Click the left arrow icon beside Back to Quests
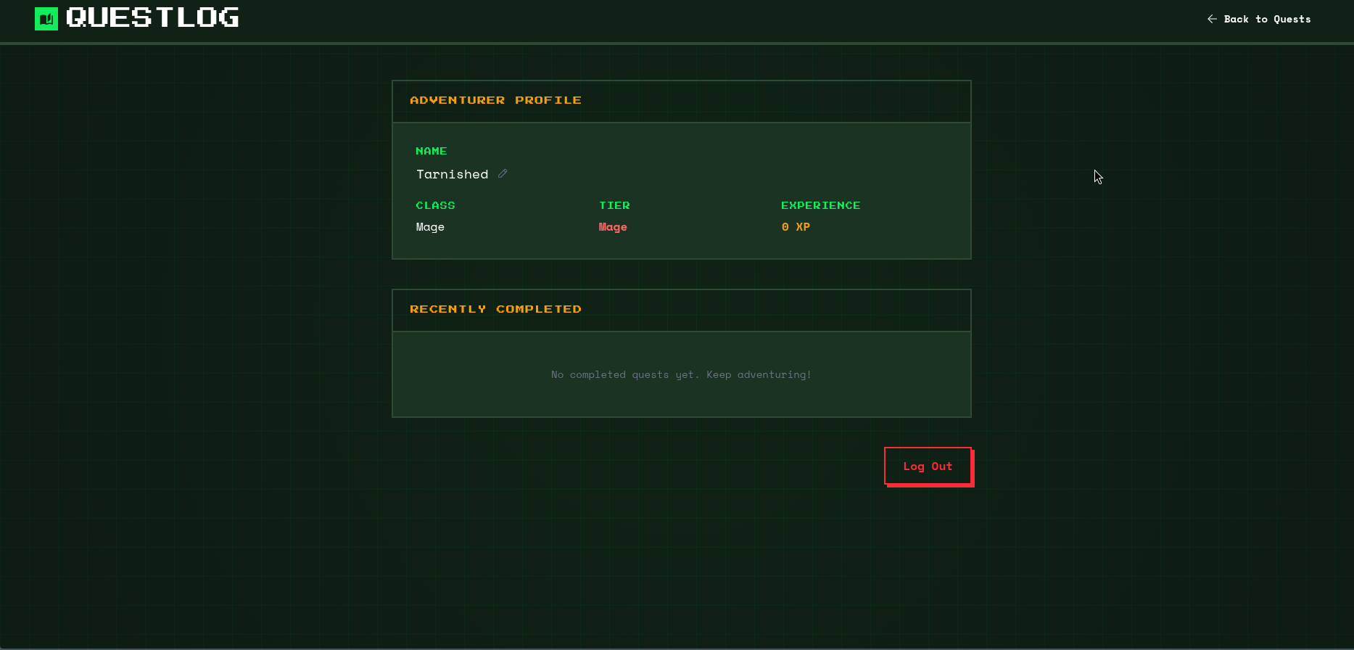 pyautogui.click(x=1212, y=19)
